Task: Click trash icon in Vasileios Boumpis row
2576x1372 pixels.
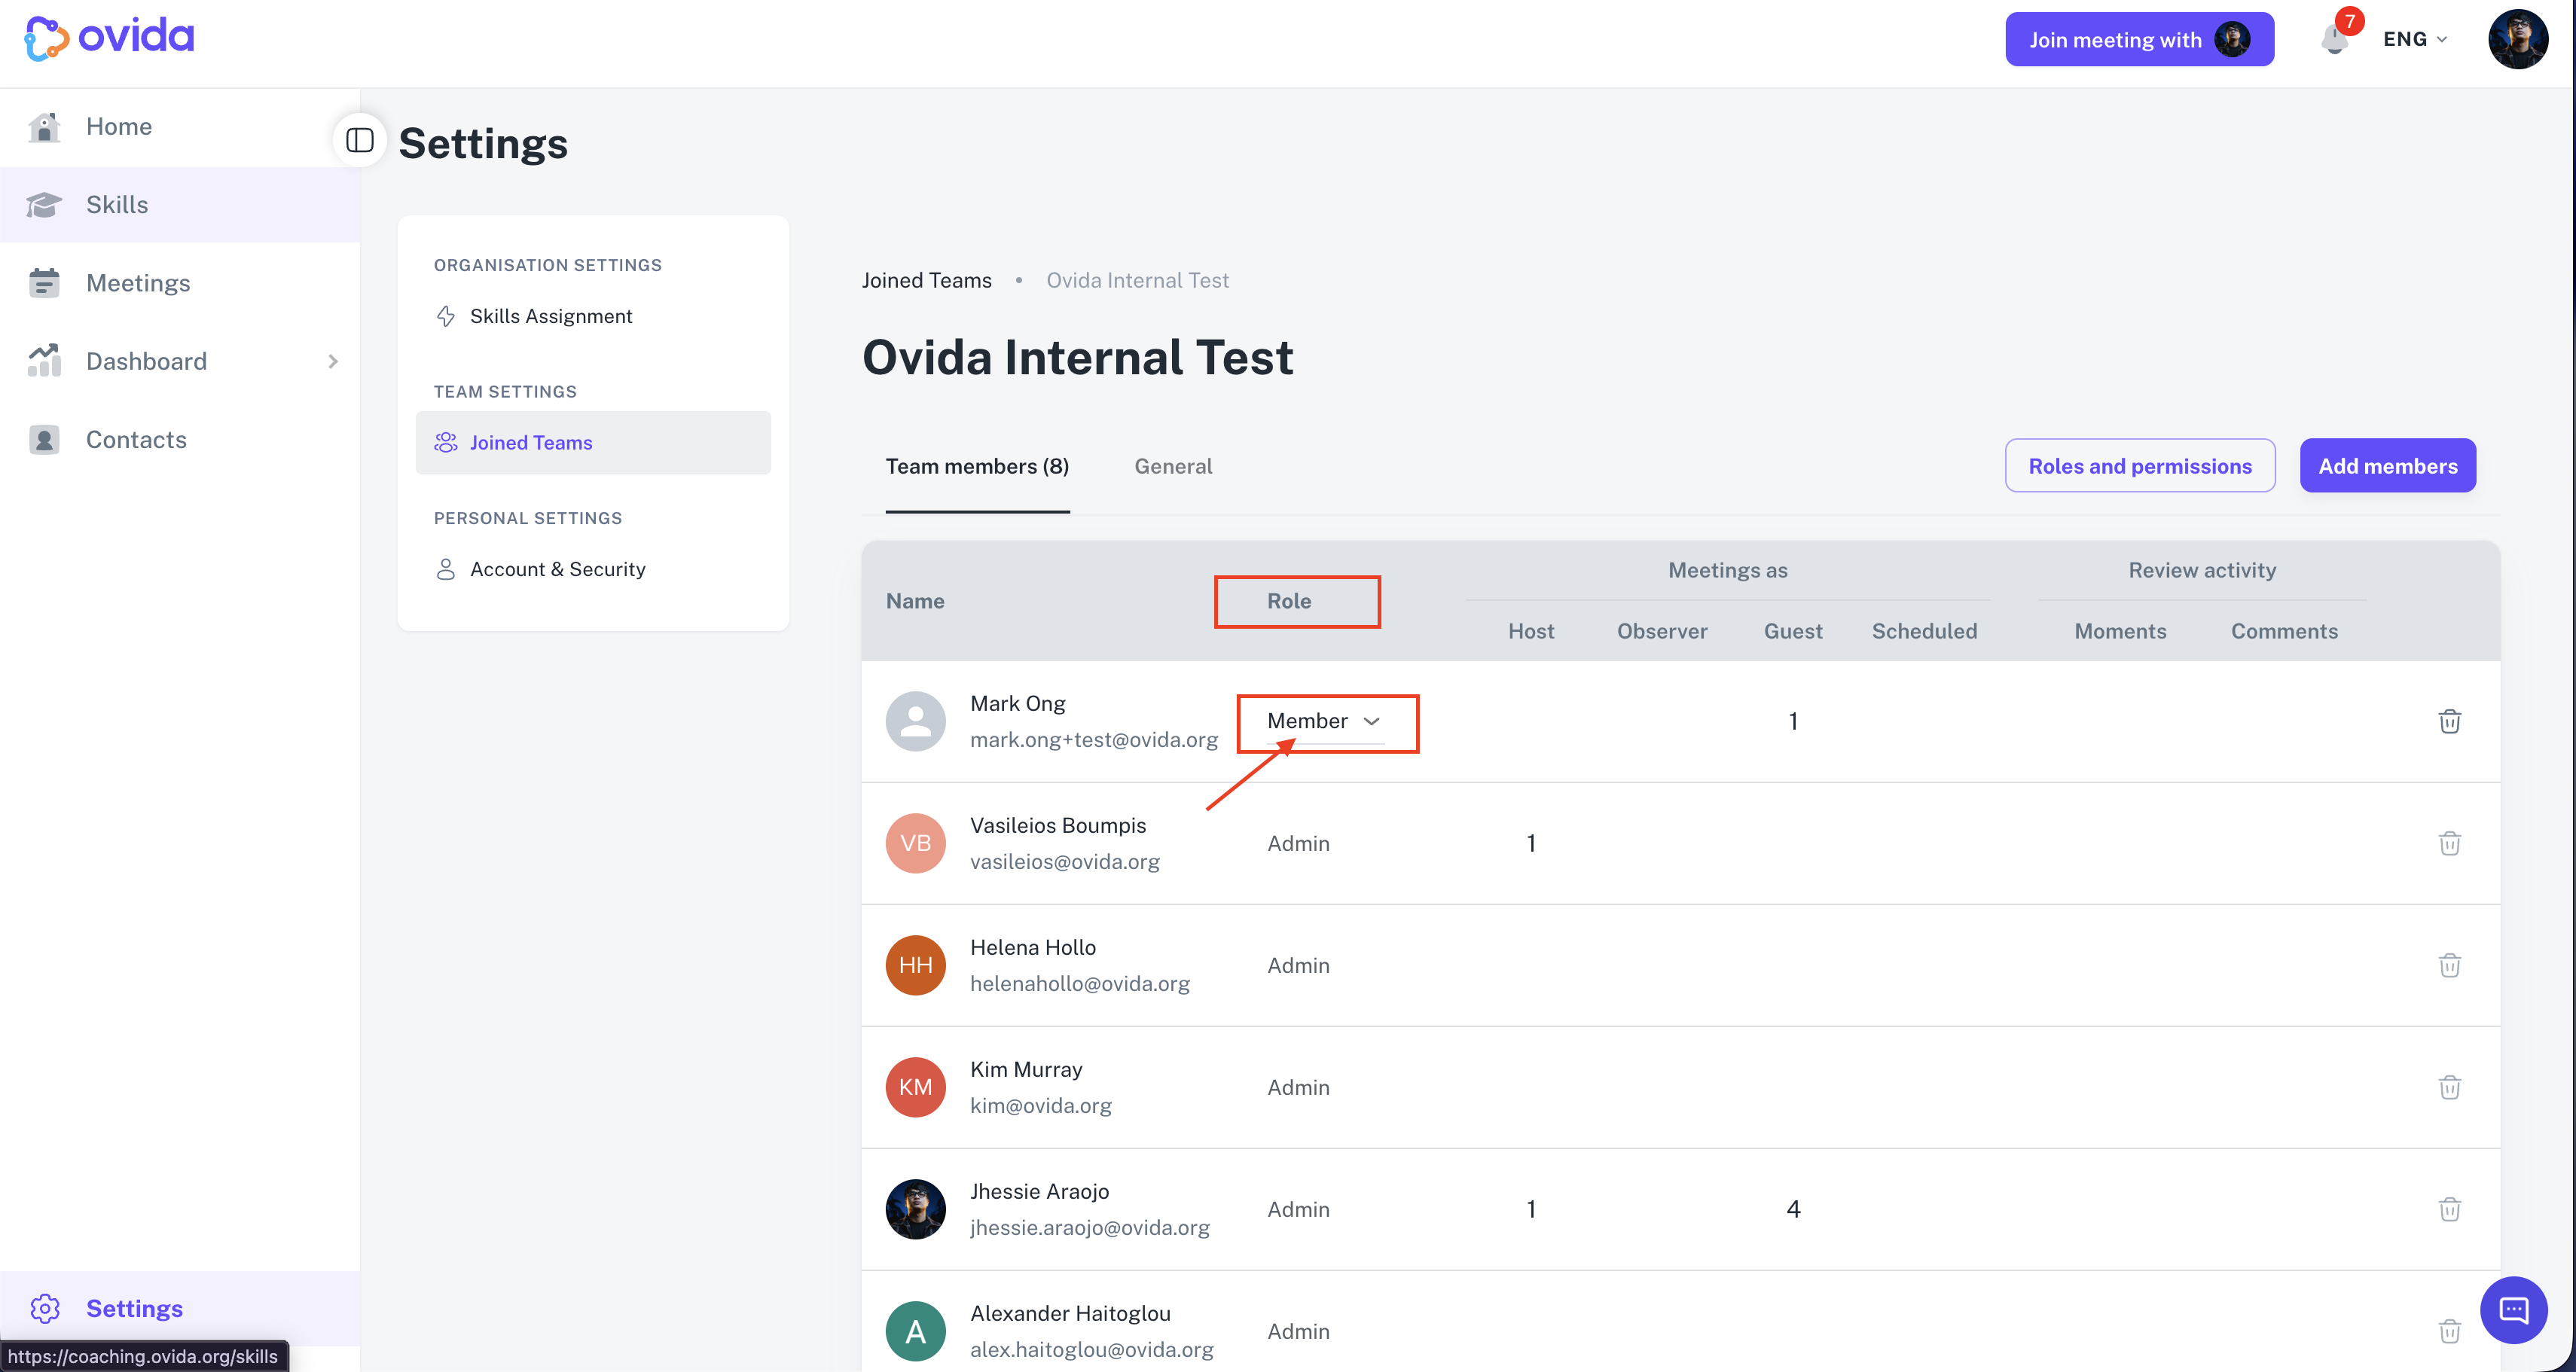Action: point(2449,843)
